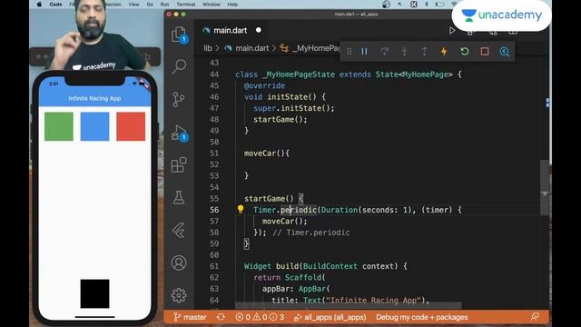Open the widget inspector magnifier icon
The image size is (581, 327).
point(505,52)
